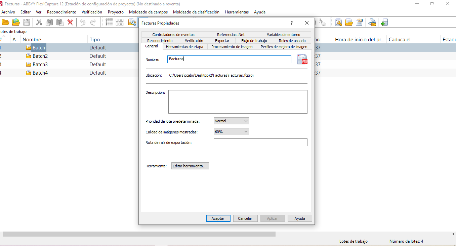Click the Aplicar button

point(272,218)
